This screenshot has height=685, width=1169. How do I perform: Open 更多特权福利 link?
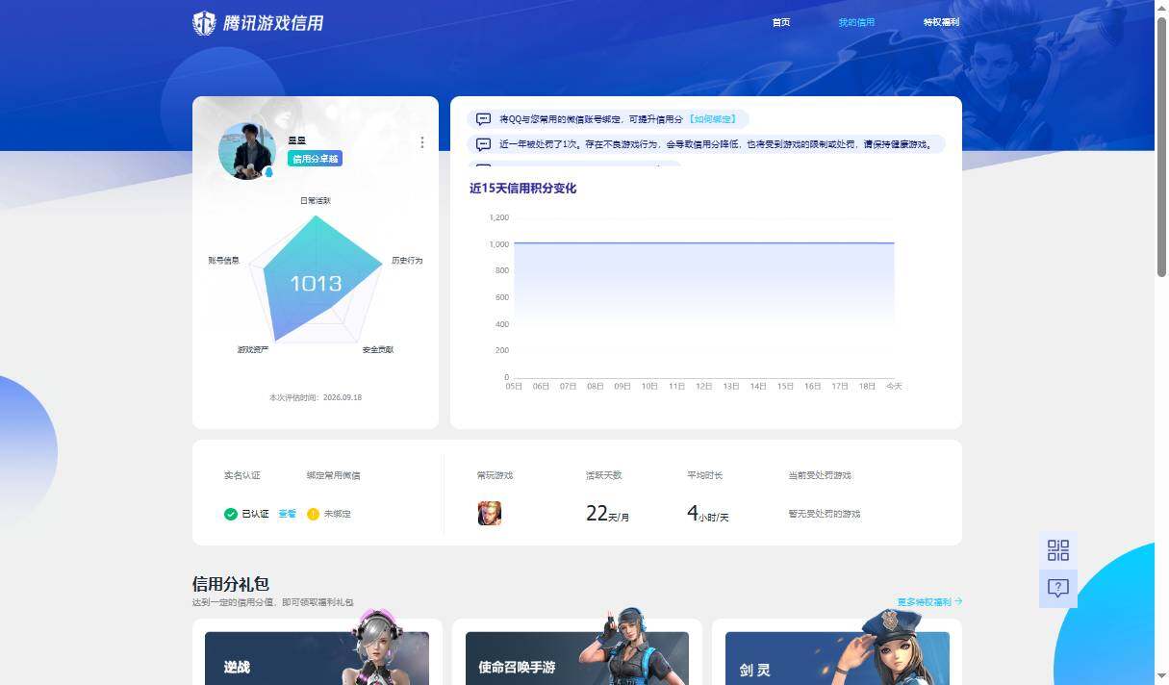pos(929,601)
